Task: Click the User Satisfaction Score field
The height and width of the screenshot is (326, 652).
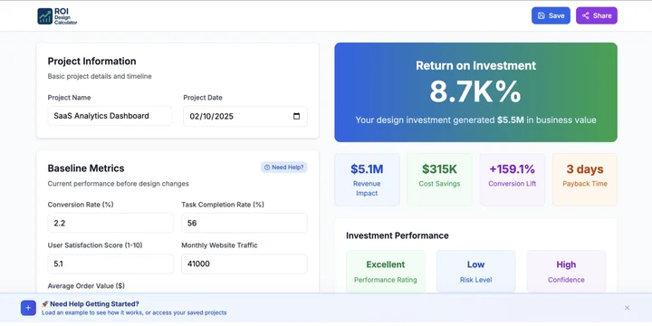Action: click(110, 264)
